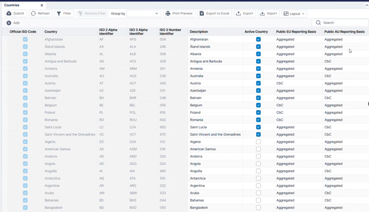Check Active Country for Argentina
369x212 pixels.
(258, 185)
